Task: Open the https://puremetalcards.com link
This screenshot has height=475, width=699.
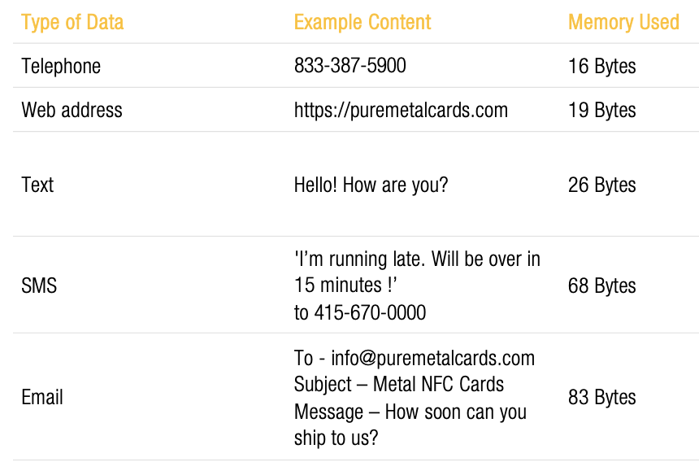Action: tap(401, 111)
